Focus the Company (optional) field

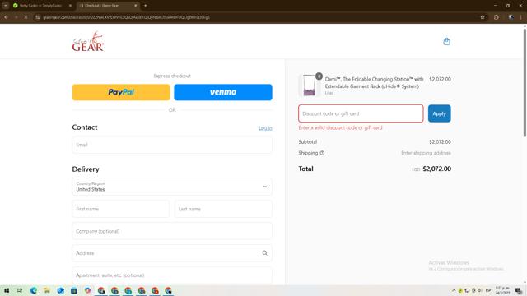172,231
